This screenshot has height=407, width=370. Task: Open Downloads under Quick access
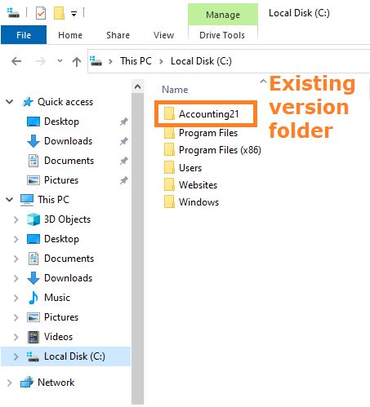tap(69, 141)
